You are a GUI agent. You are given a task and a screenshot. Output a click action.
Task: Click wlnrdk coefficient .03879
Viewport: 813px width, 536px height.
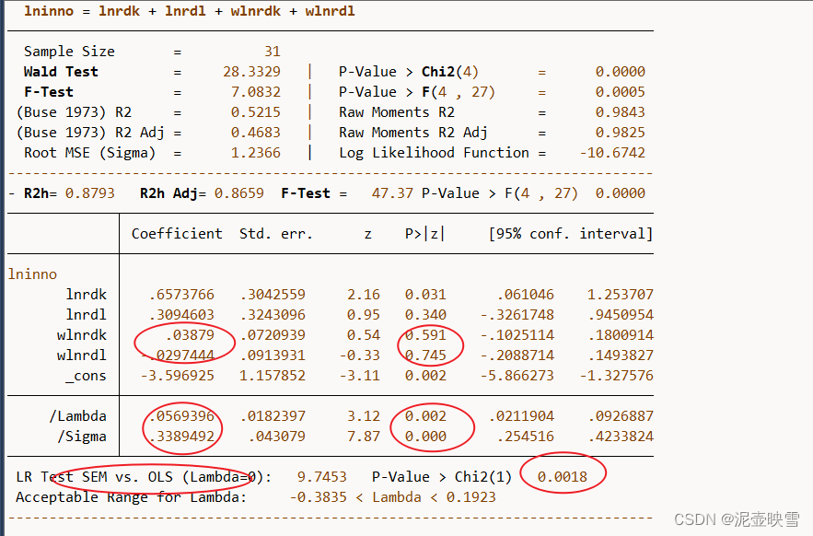pos(190,334)
